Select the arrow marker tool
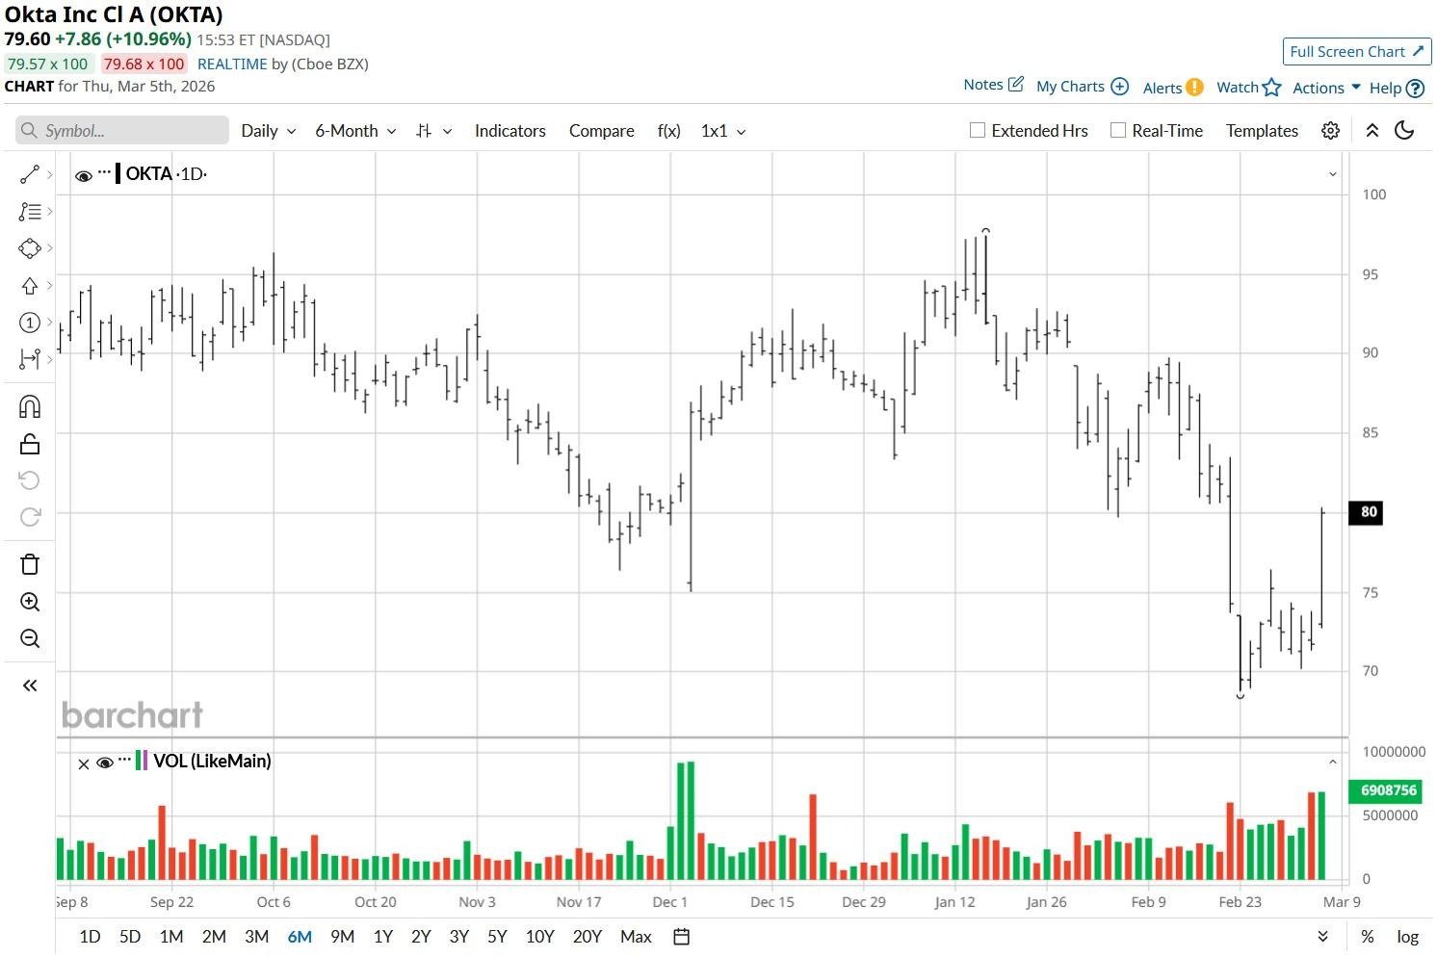1437x957 pixels. click(x=29, y=285)
